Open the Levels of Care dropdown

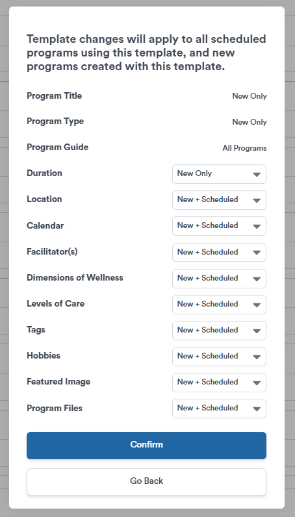click(219, 305)
